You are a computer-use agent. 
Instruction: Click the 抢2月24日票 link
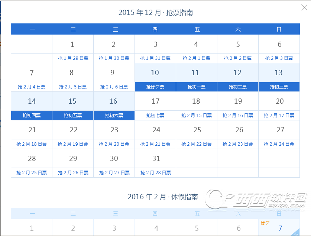coord(279,144)
